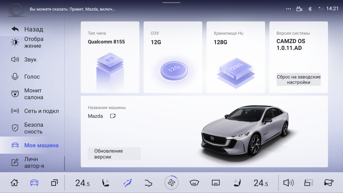Toggle passenger seat heating
Viewport: 343px width, 193px height.
point(237,183)
